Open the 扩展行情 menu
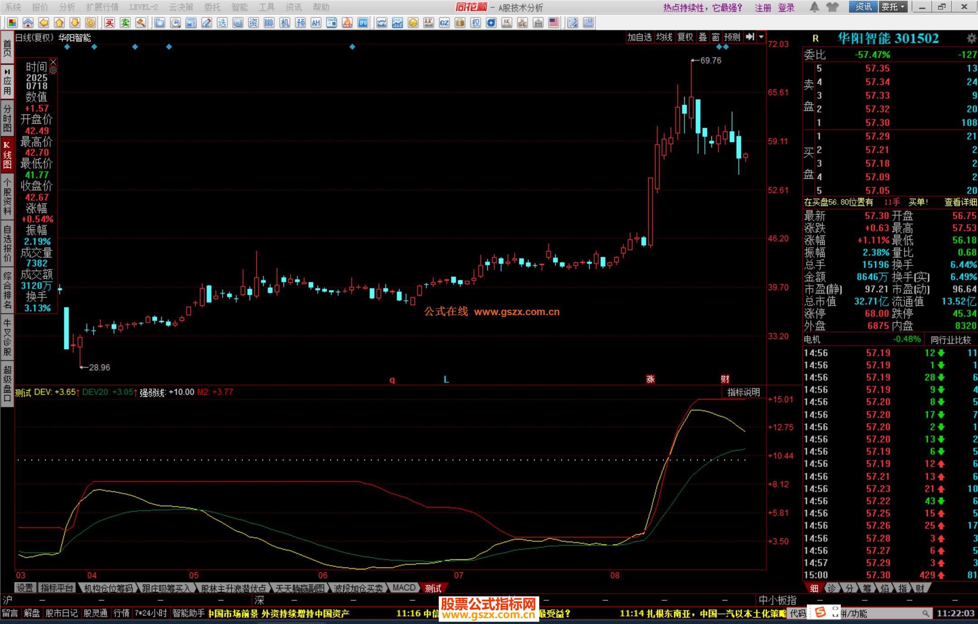Screen dimensions: 978x624 tap(102, 7)
